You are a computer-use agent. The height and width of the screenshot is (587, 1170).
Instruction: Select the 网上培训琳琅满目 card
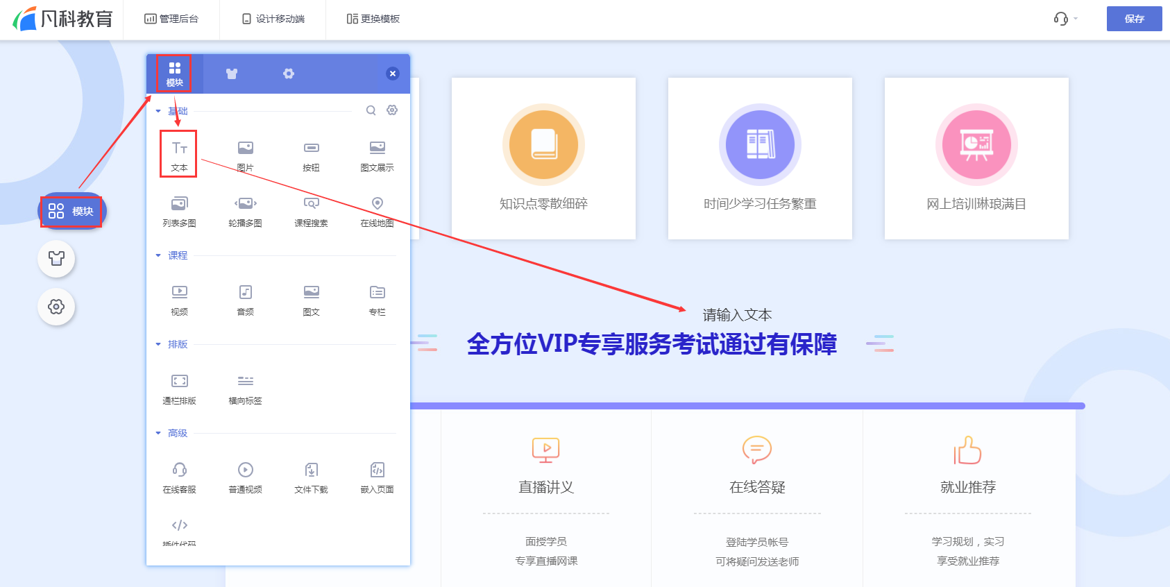point(976,159)
